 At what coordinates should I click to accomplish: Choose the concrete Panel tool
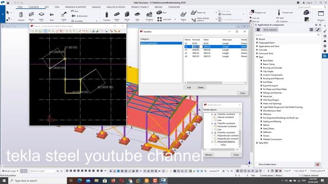[x=127, y=16]
